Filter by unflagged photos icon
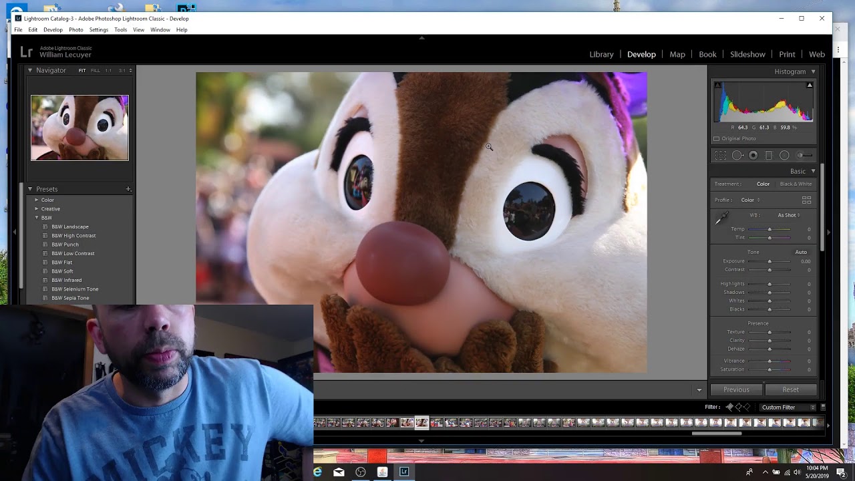 pos(738,407)
